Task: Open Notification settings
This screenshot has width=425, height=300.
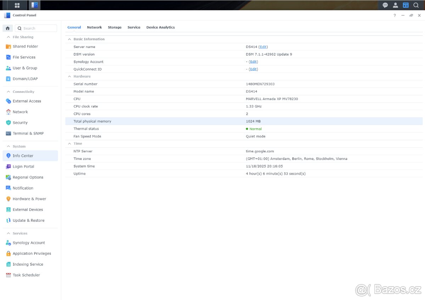Action: (x=23, y=188)
